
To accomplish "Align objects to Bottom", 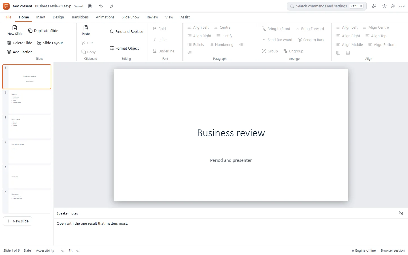I will [382, 44].
